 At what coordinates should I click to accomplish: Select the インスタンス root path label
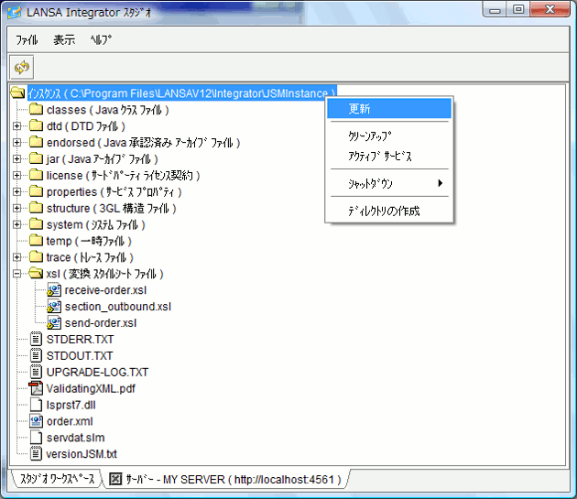(181, 93)
